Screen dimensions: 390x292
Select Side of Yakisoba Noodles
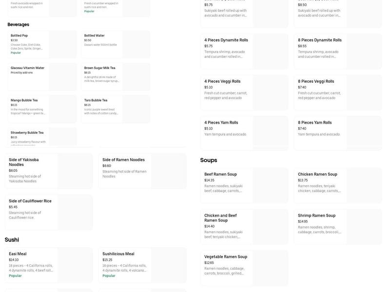pyautogui.click(x=49, y=171)
